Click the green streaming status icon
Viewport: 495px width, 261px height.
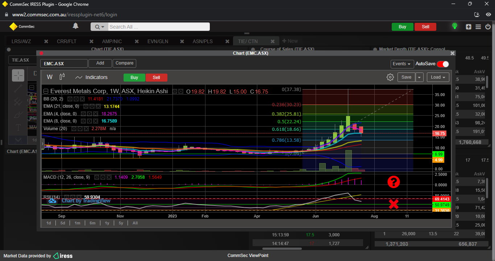tap(454, 26)
